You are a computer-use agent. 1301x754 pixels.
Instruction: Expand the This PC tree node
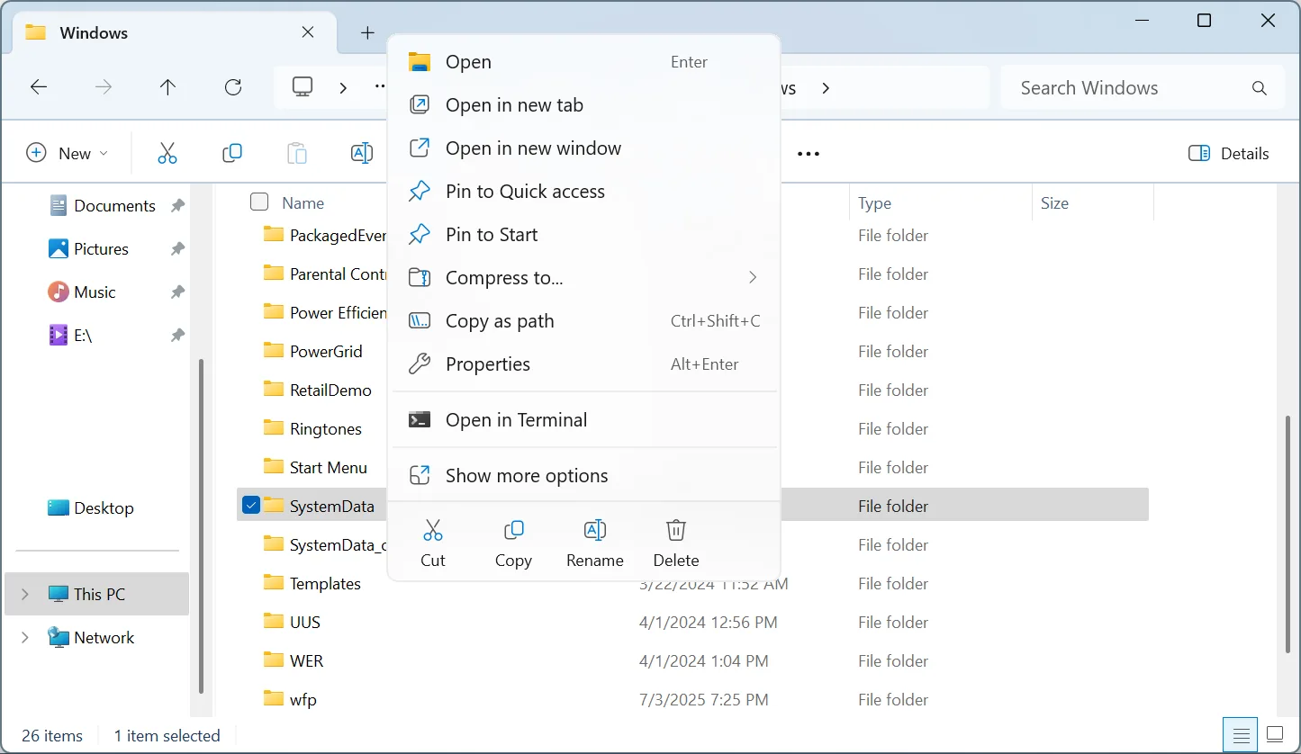tap(25, 594)
